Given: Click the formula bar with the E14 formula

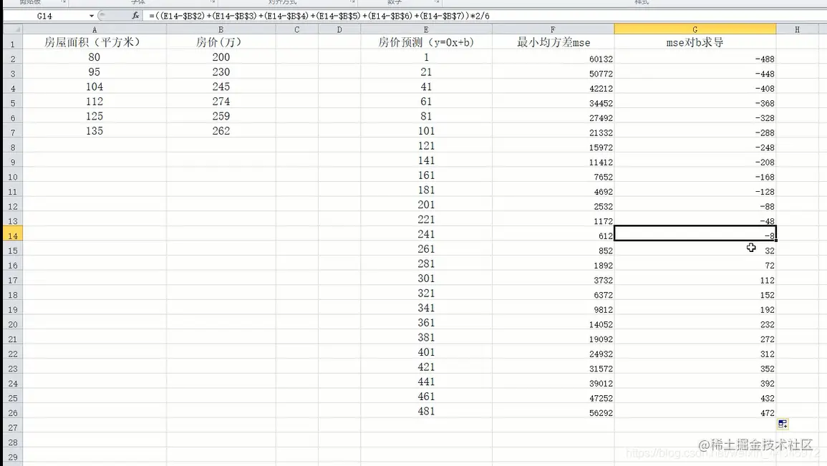Looking at the screenshot, I should tap(484, 16).
